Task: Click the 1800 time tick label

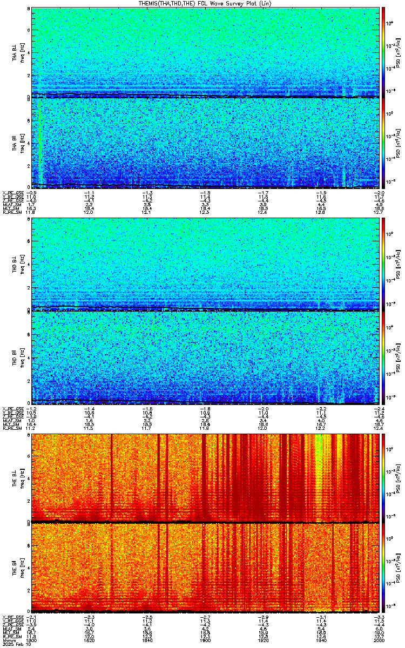Action: (x=31, y=640)
